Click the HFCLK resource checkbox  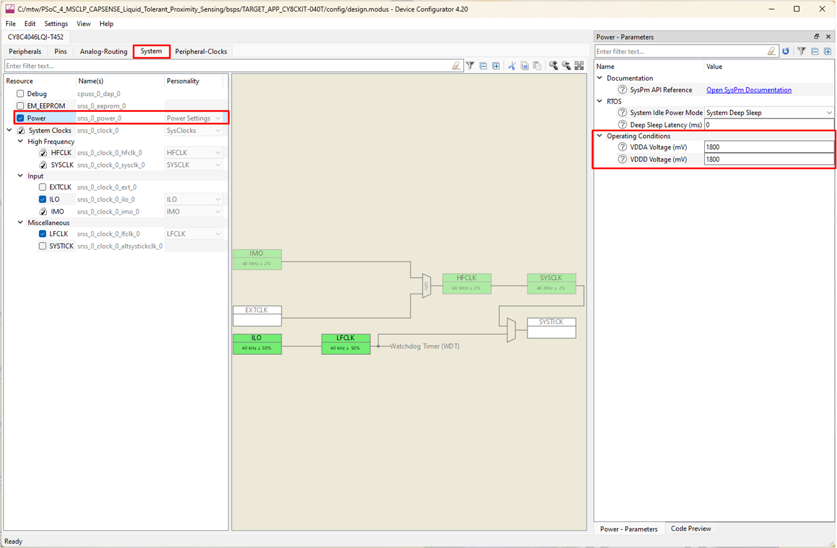[43, 153]
